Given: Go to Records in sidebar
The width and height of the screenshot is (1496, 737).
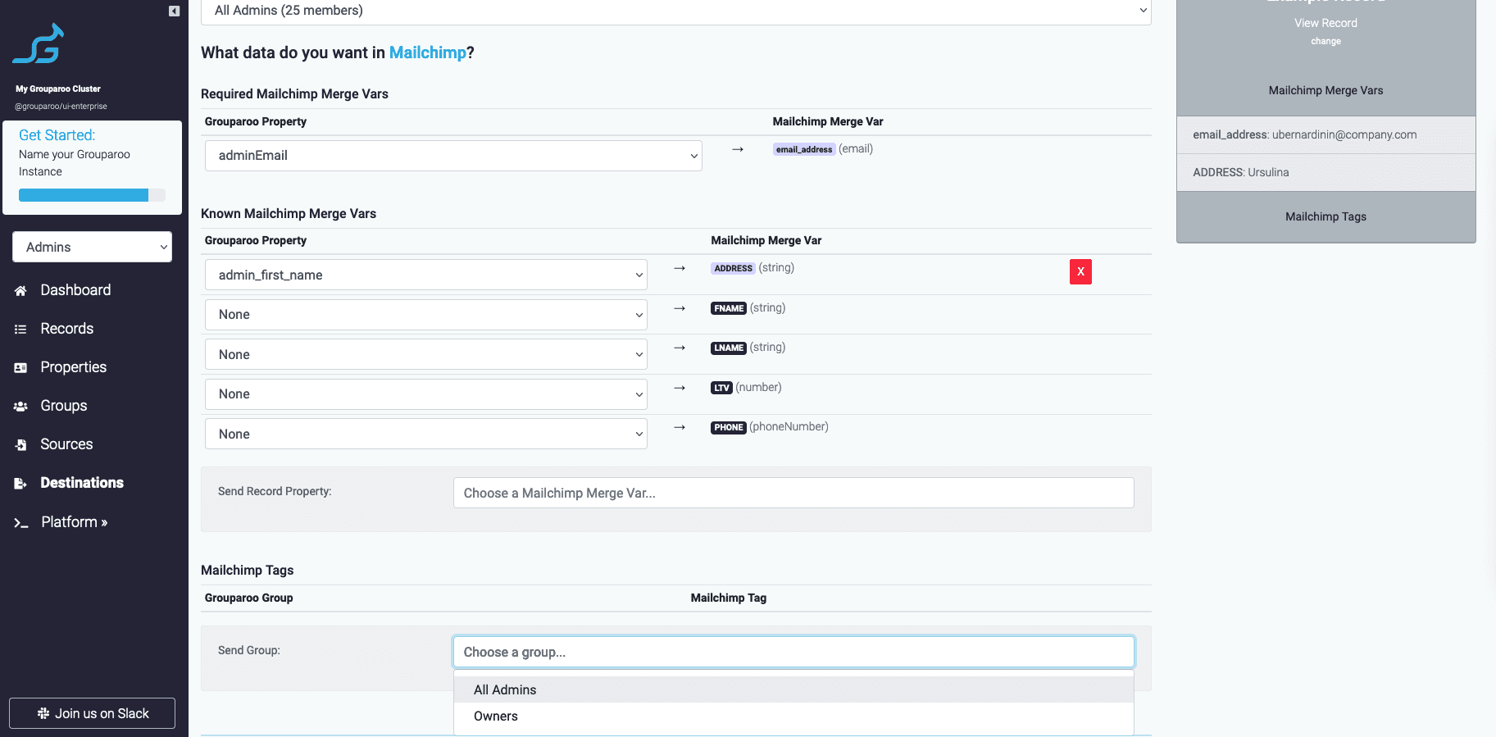Looking at the screenshot, I should click(67, 329).
